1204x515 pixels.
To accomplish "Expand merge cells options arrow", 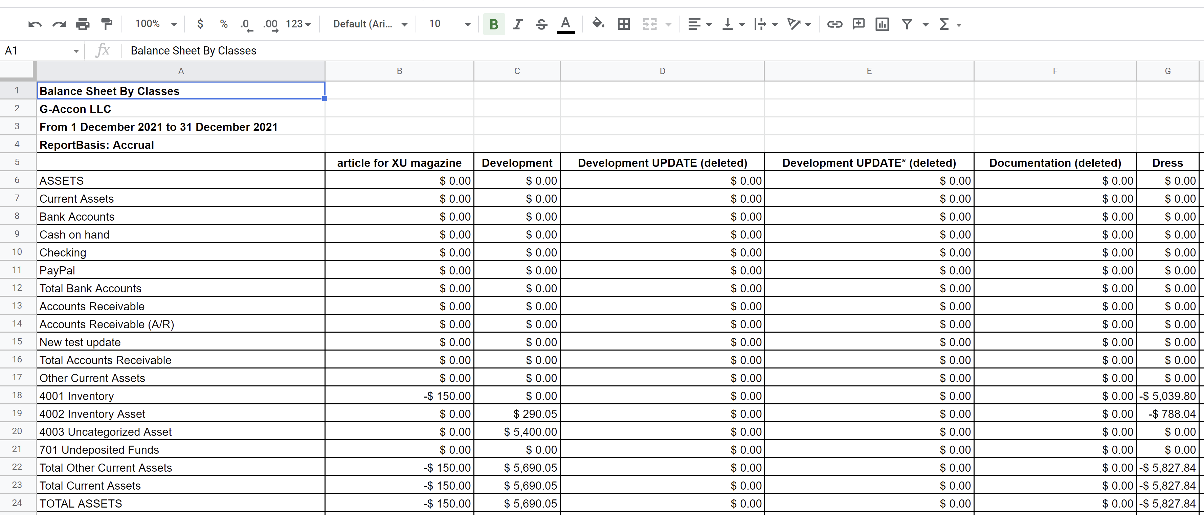I will (x=668, y=24).
